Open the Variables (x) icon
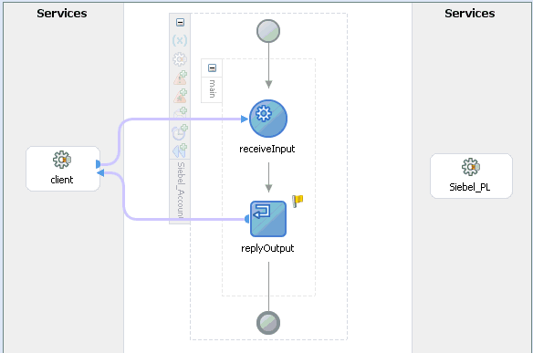The image size is (533, 353). pos(180,40)
